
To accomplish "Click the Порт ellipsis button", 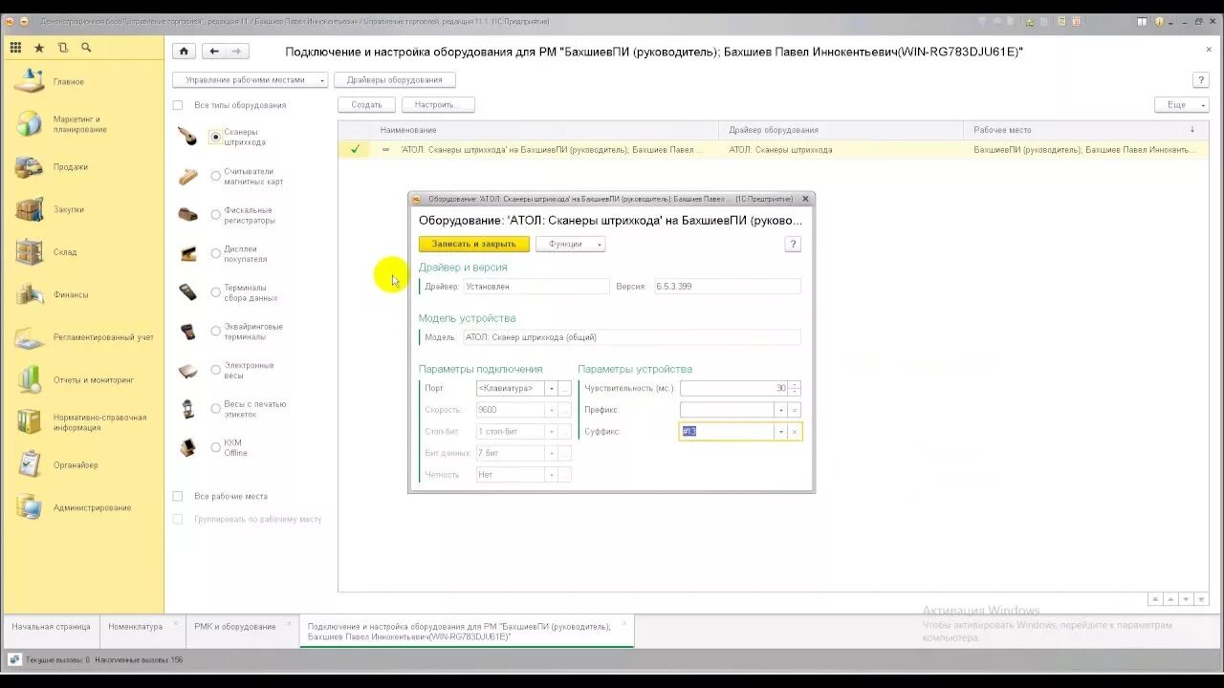I will coord(565,389).
